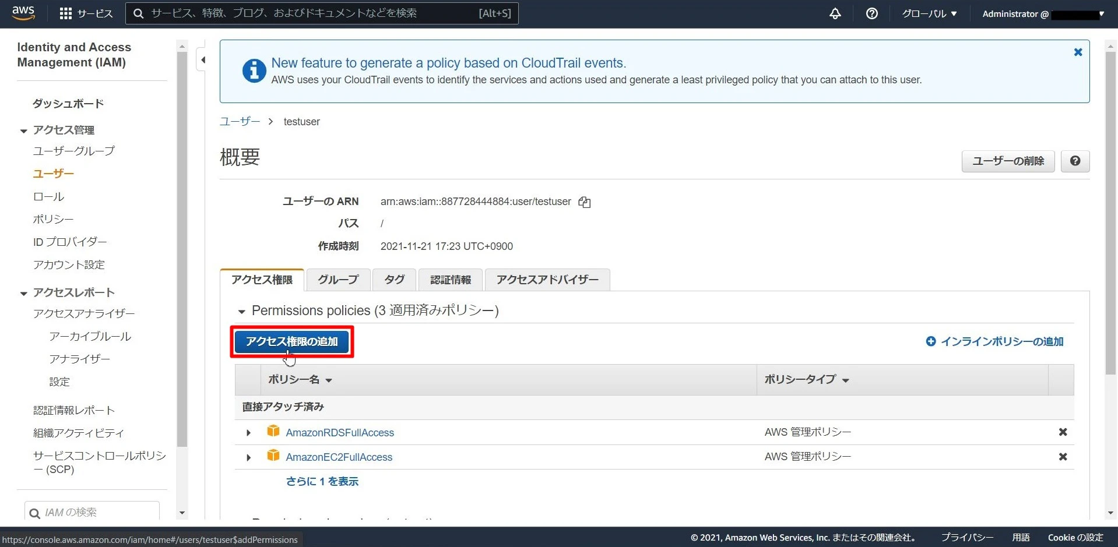
Task: Sort by ポリシータイプ column
Action: pos(807,380)
